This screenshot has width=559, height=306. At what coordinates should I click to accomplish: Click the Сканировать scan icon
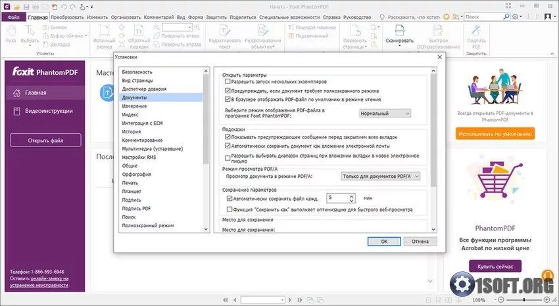(399, 32)
